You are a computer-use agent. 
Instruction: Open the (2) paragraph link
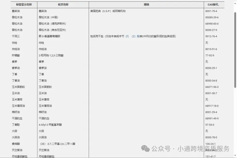coord(133,36)
